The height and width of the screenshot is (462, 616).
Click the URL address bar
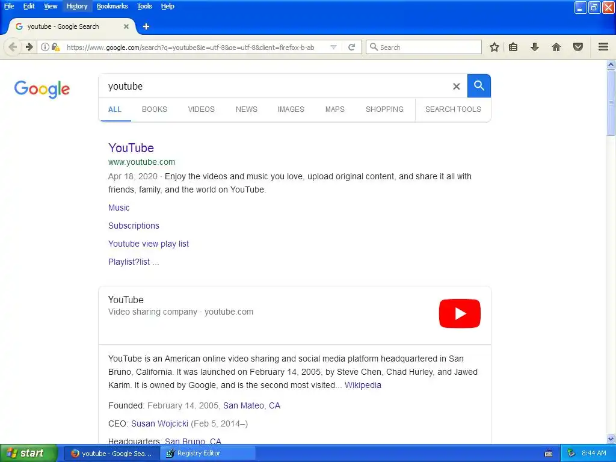[x=197, y=47]
